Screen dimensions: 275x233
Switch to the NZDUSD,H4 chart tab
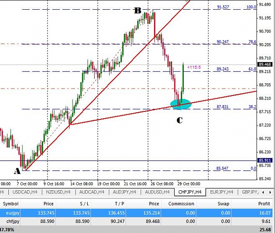58,192
